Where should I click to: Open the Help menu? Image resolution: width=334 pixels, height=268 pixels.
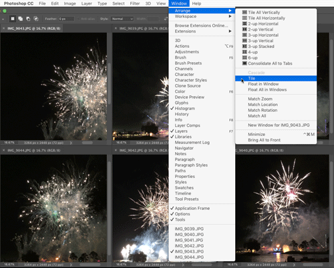coord(196,3)
